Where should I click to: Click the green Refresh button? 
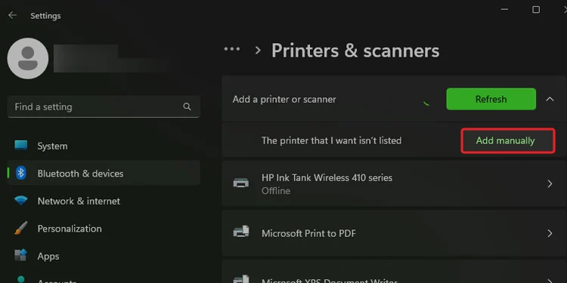tap(491, 99)
